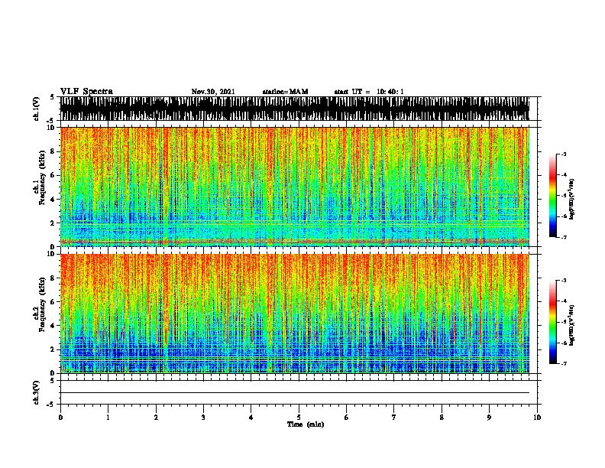Click the time axis tick label "0"
Viewport: 605px width, 468px height.
[60, 418]
